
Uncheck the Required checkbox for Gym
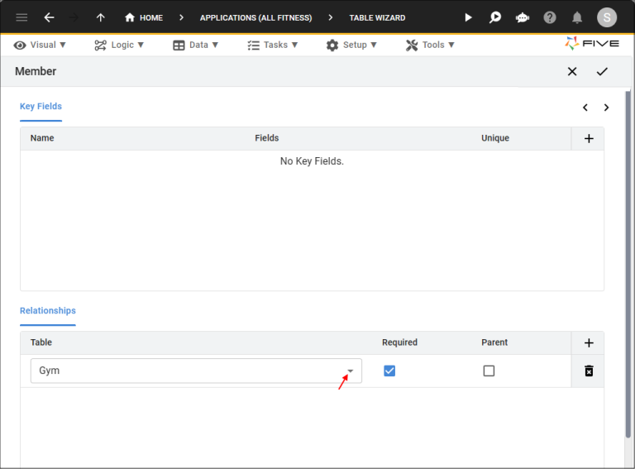click(x=389, y=371)
